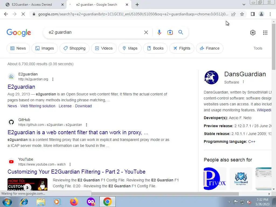Open the Wikipedia link in DansGuardian panel

(x=264, y=110)
